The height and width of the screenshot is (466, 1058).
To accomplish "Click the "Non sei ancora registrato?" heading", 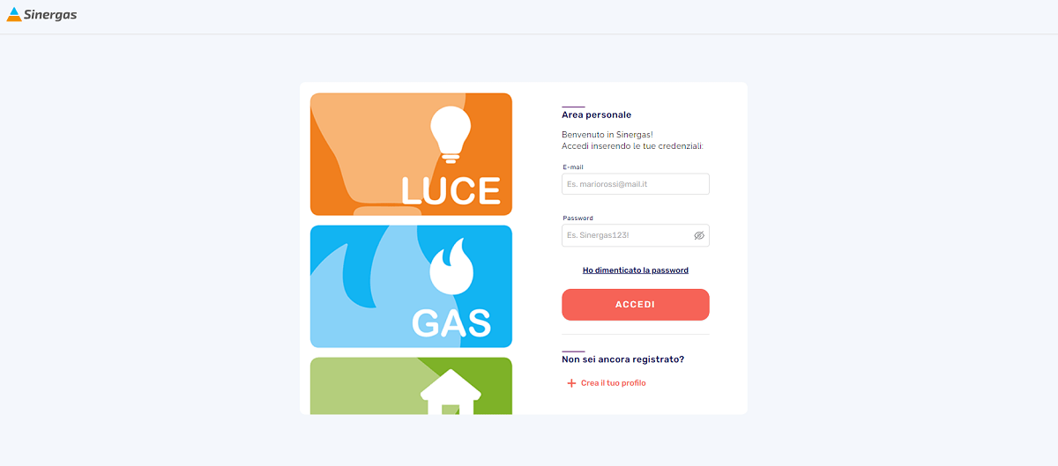I will pos(622,359).
